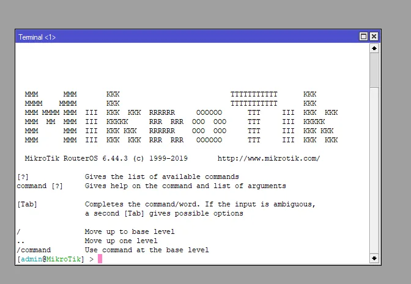Click the http://www.mikrotik.com/ URL
411x284 pixels.
(x=268, y=158)
